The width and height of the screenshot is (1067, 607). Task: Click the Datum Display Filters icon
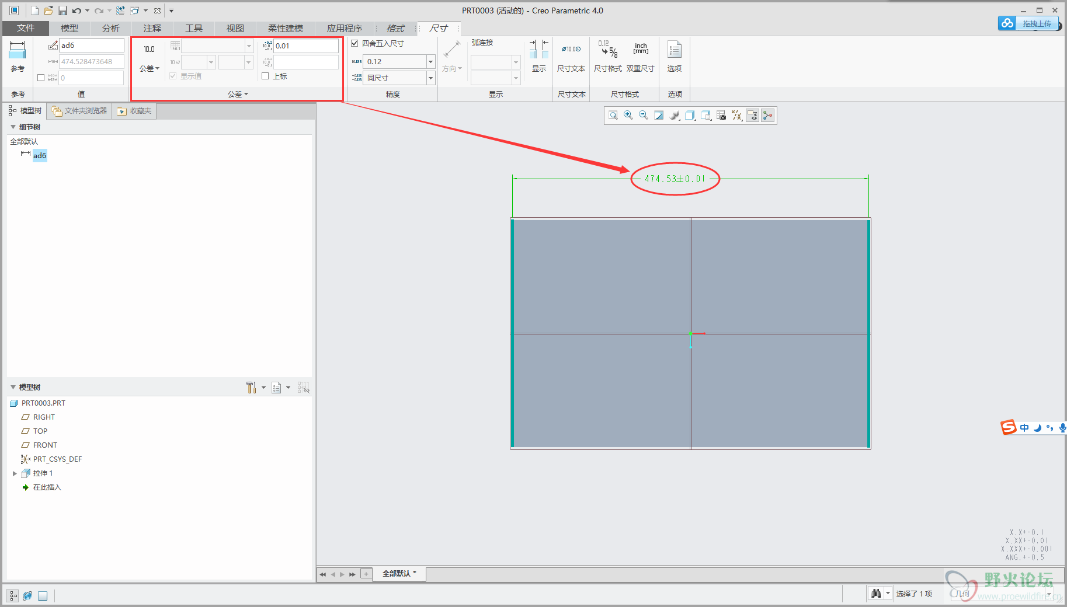736,116
